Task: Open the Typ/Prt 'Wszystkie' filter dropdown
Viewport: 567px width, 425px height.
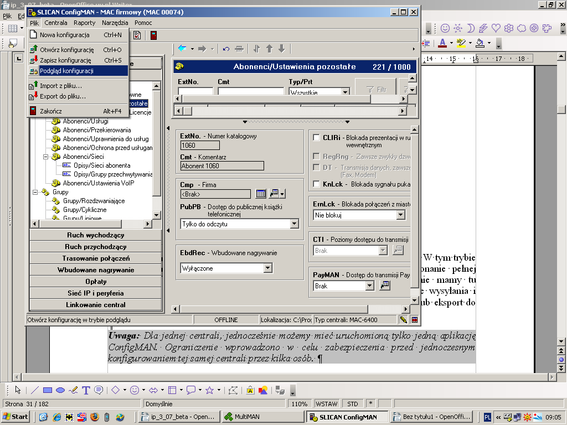Action: (x=346, y=92)
